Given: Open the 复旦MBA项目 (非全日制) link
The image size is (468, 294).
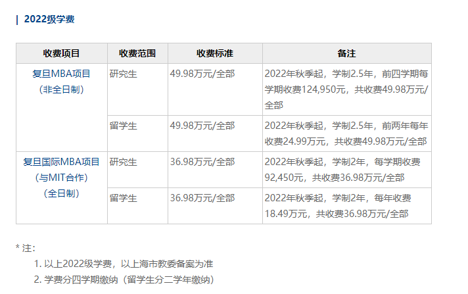Looking at the screenshot, I should [62, 82].
